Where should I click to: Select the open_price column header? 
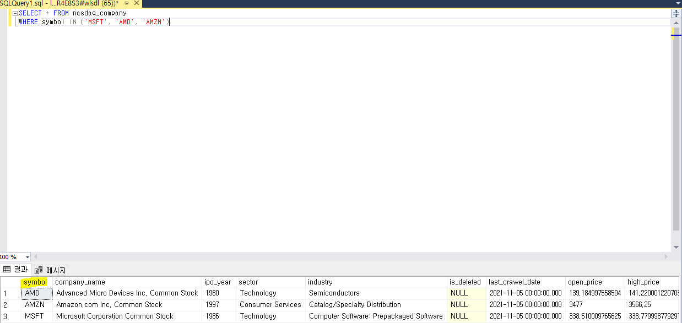pos(595,282)
